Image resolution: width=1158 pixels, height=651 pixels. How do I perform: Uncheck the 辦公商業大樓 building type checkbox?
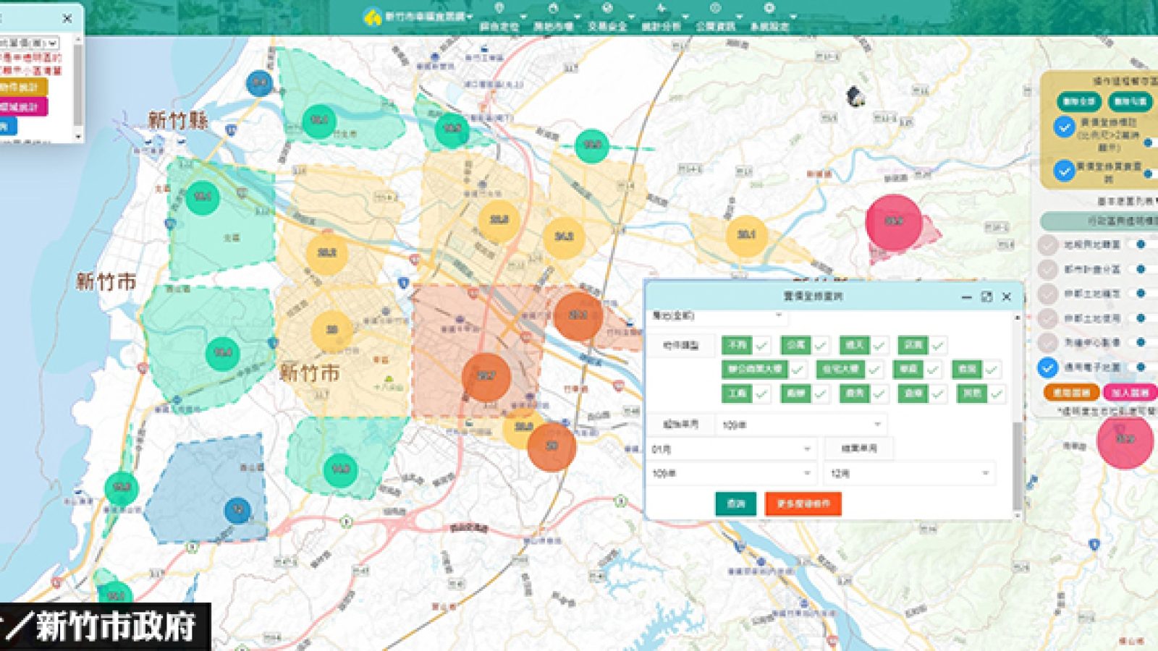tap(798, 370)
